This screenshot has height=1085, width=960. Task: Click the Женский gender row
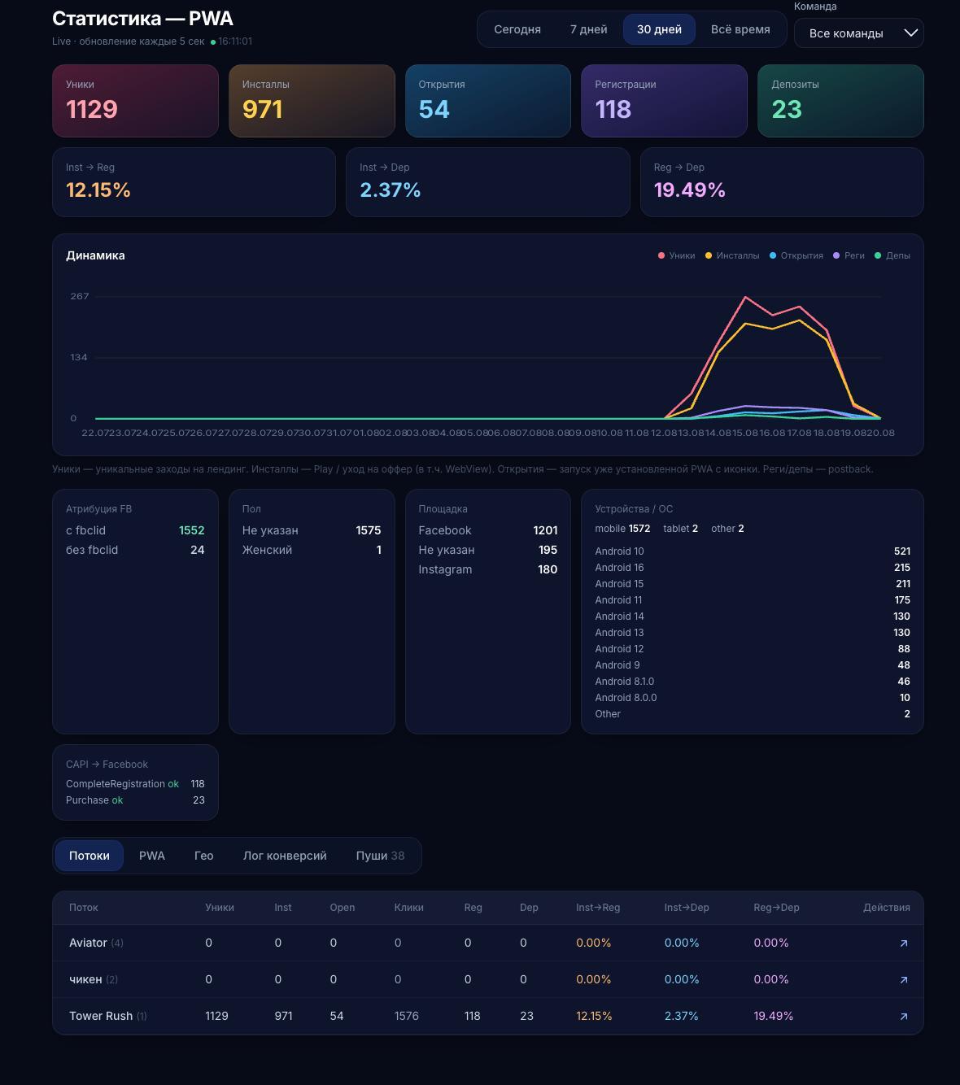tap(312, 550)
